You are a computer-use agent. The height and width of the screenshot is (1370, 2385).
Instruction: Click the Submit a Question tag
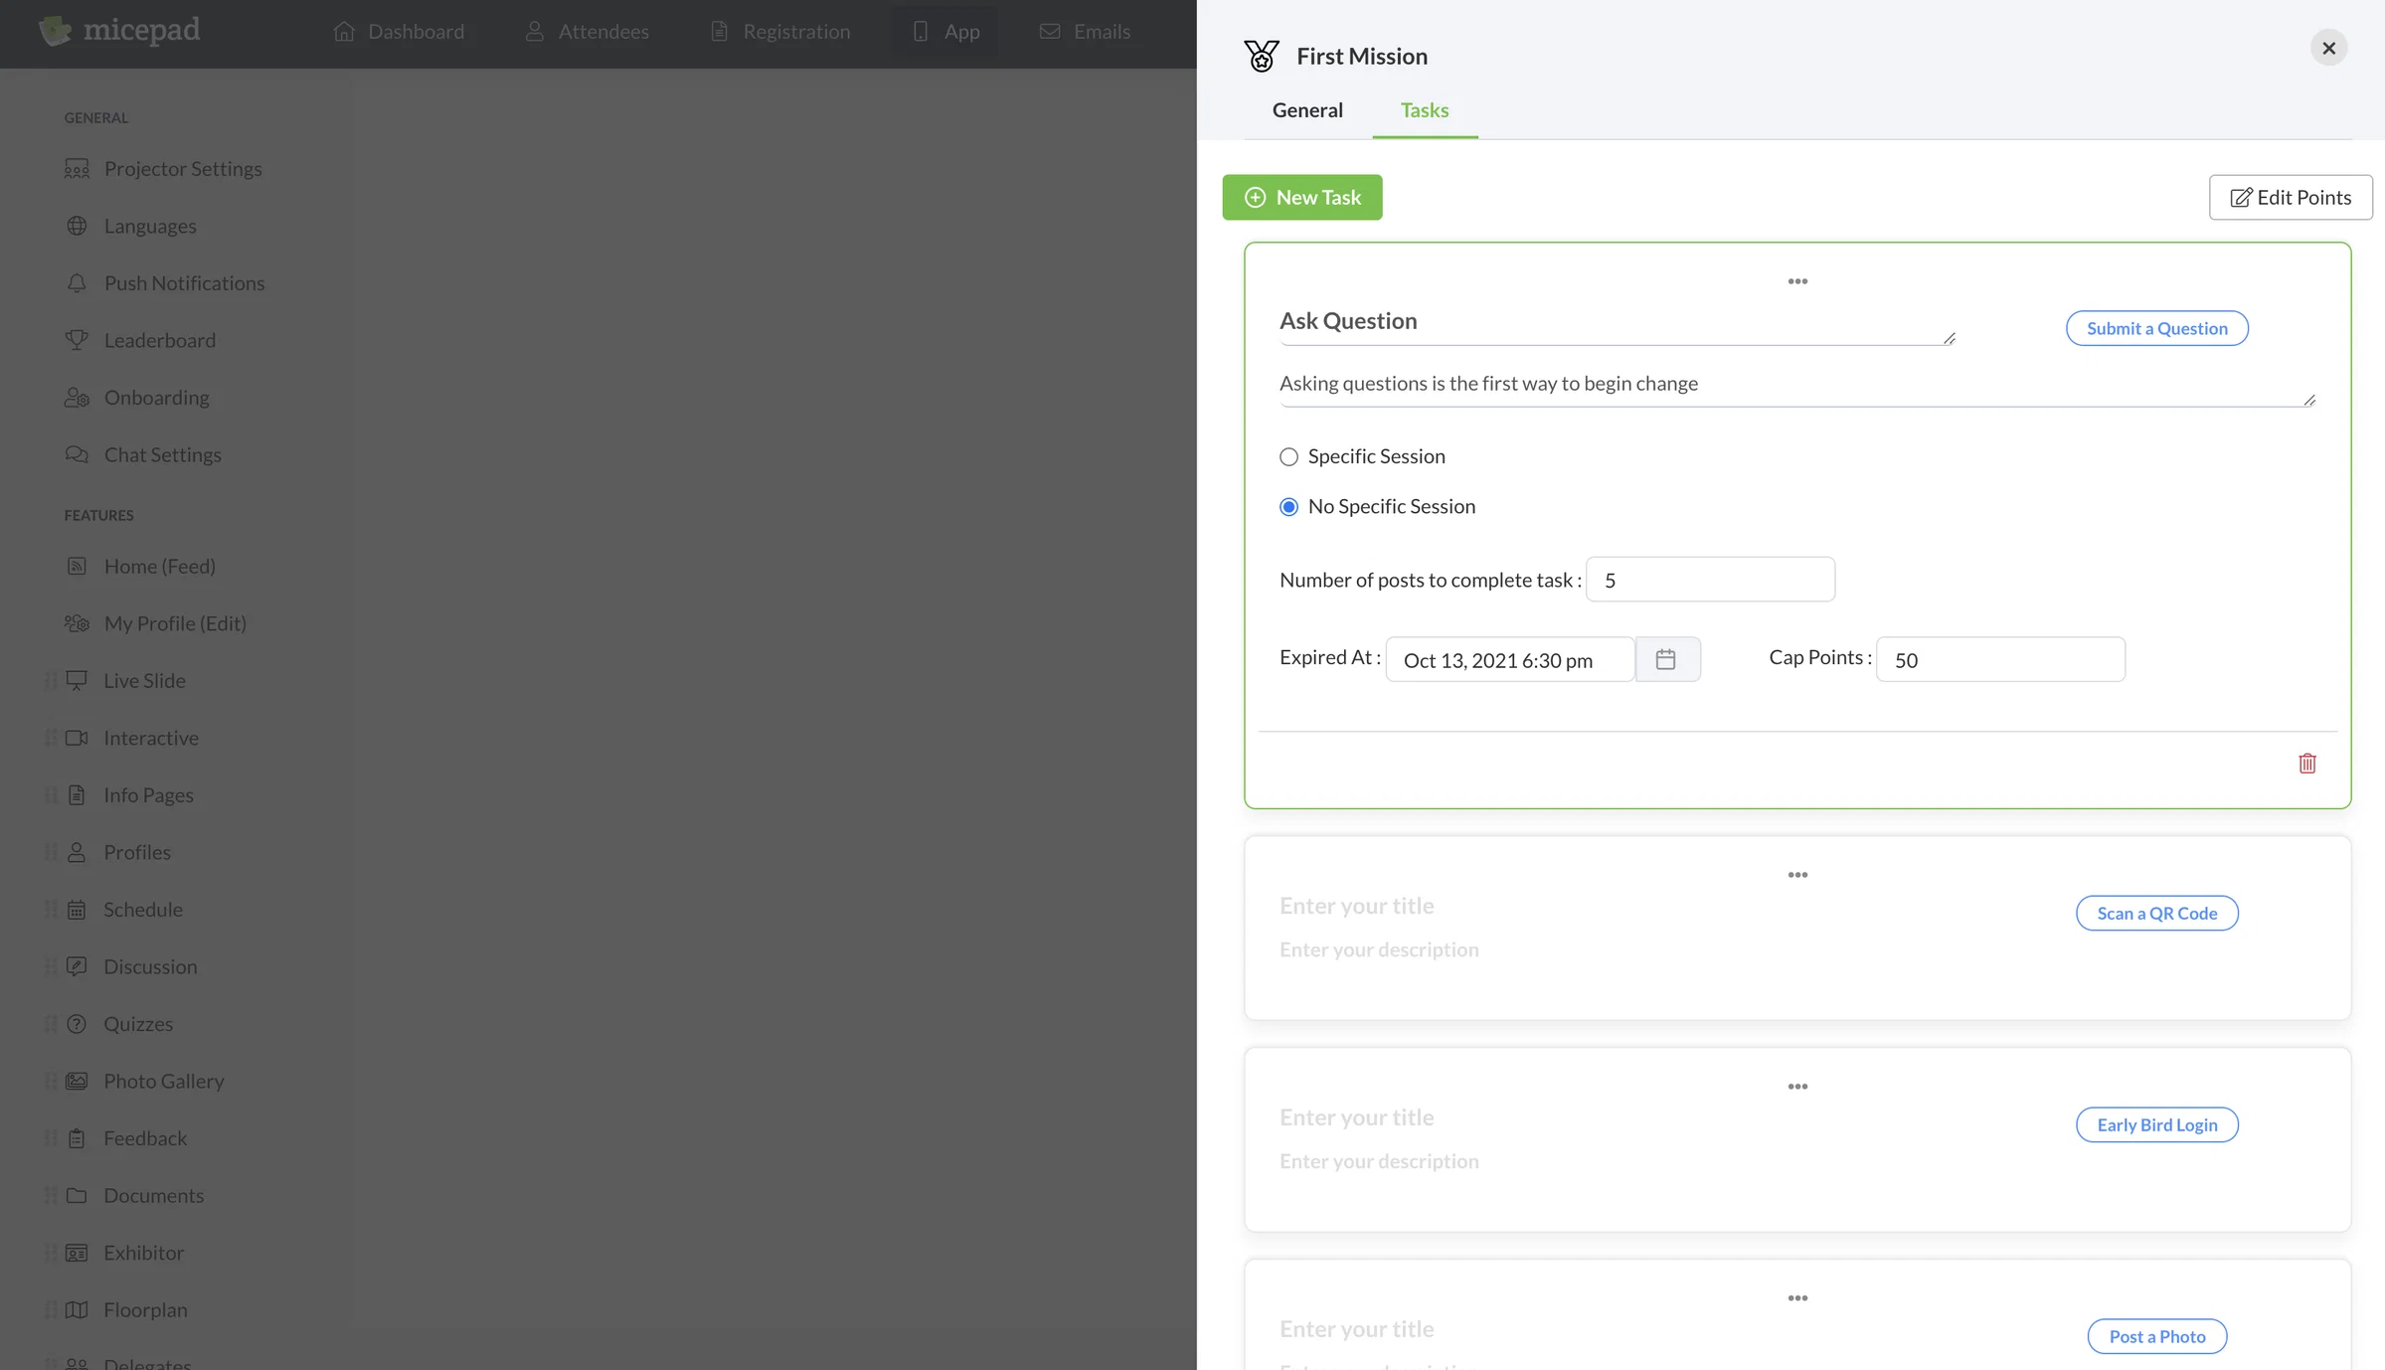(x=2157, y=328)
